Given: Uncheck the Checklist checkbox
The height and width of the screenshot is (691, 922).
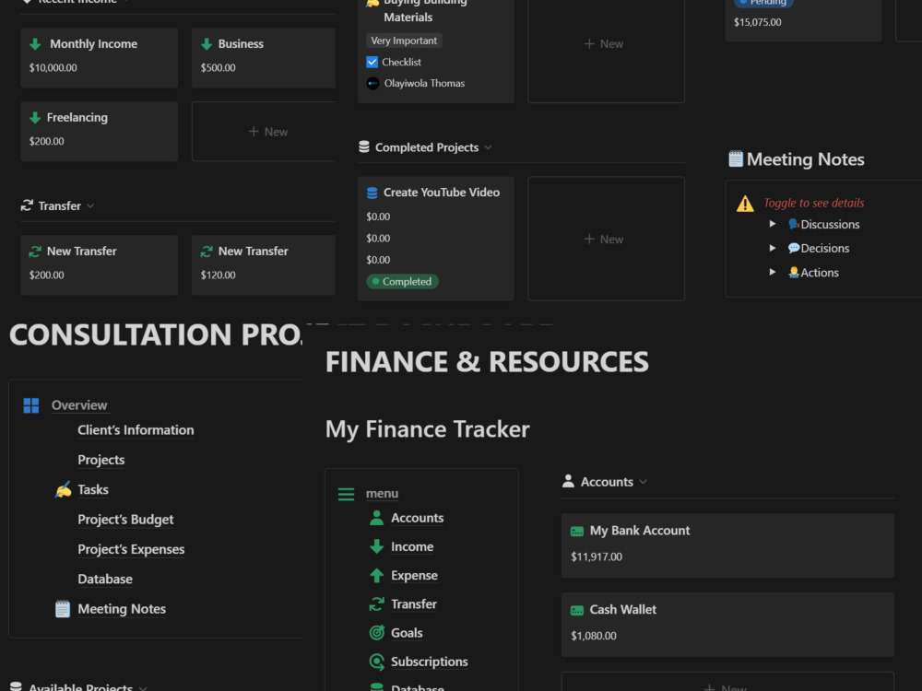Looking at the screenshot, I should click(372, 63).
